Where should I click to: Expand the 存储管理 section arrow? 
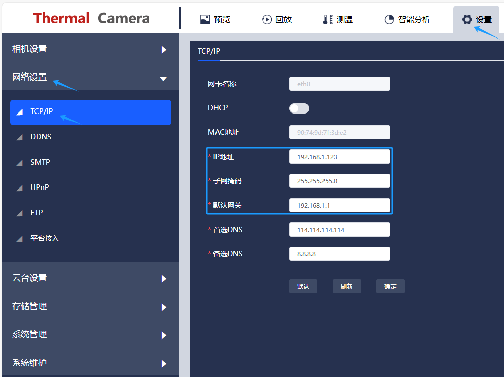pos(164,307)
